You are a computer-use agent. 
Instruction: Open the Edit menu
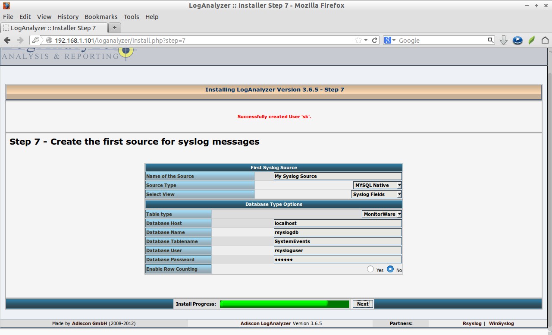pos(25,17)
